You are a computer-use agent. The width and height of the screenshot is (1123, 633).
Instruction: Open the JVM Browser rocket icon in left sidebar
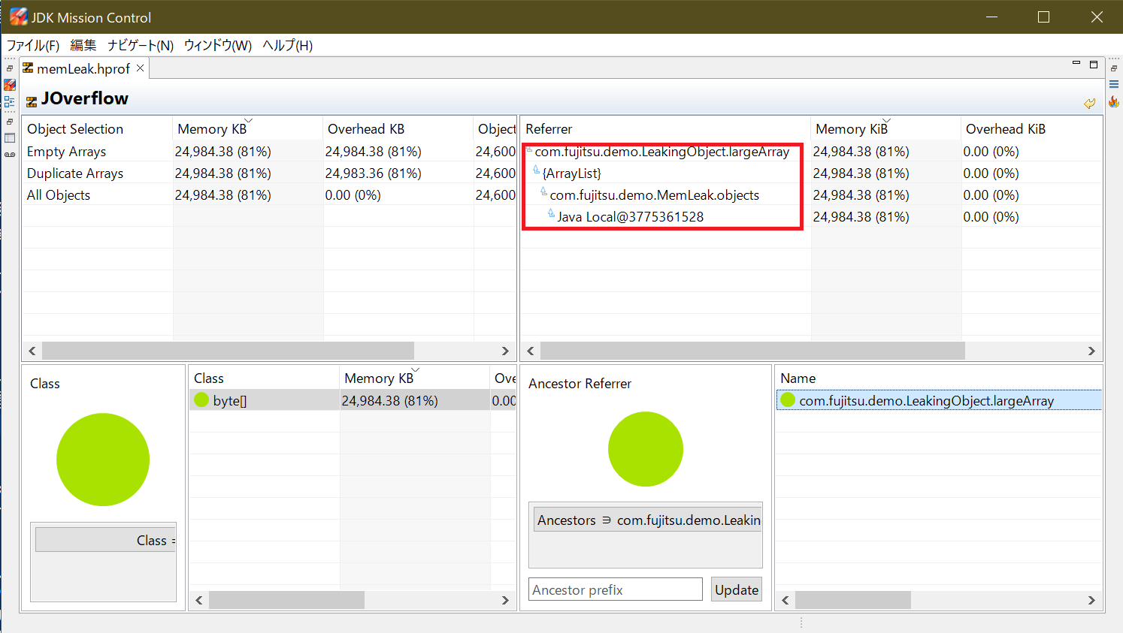pyautogui.click(x=10, y=85)
